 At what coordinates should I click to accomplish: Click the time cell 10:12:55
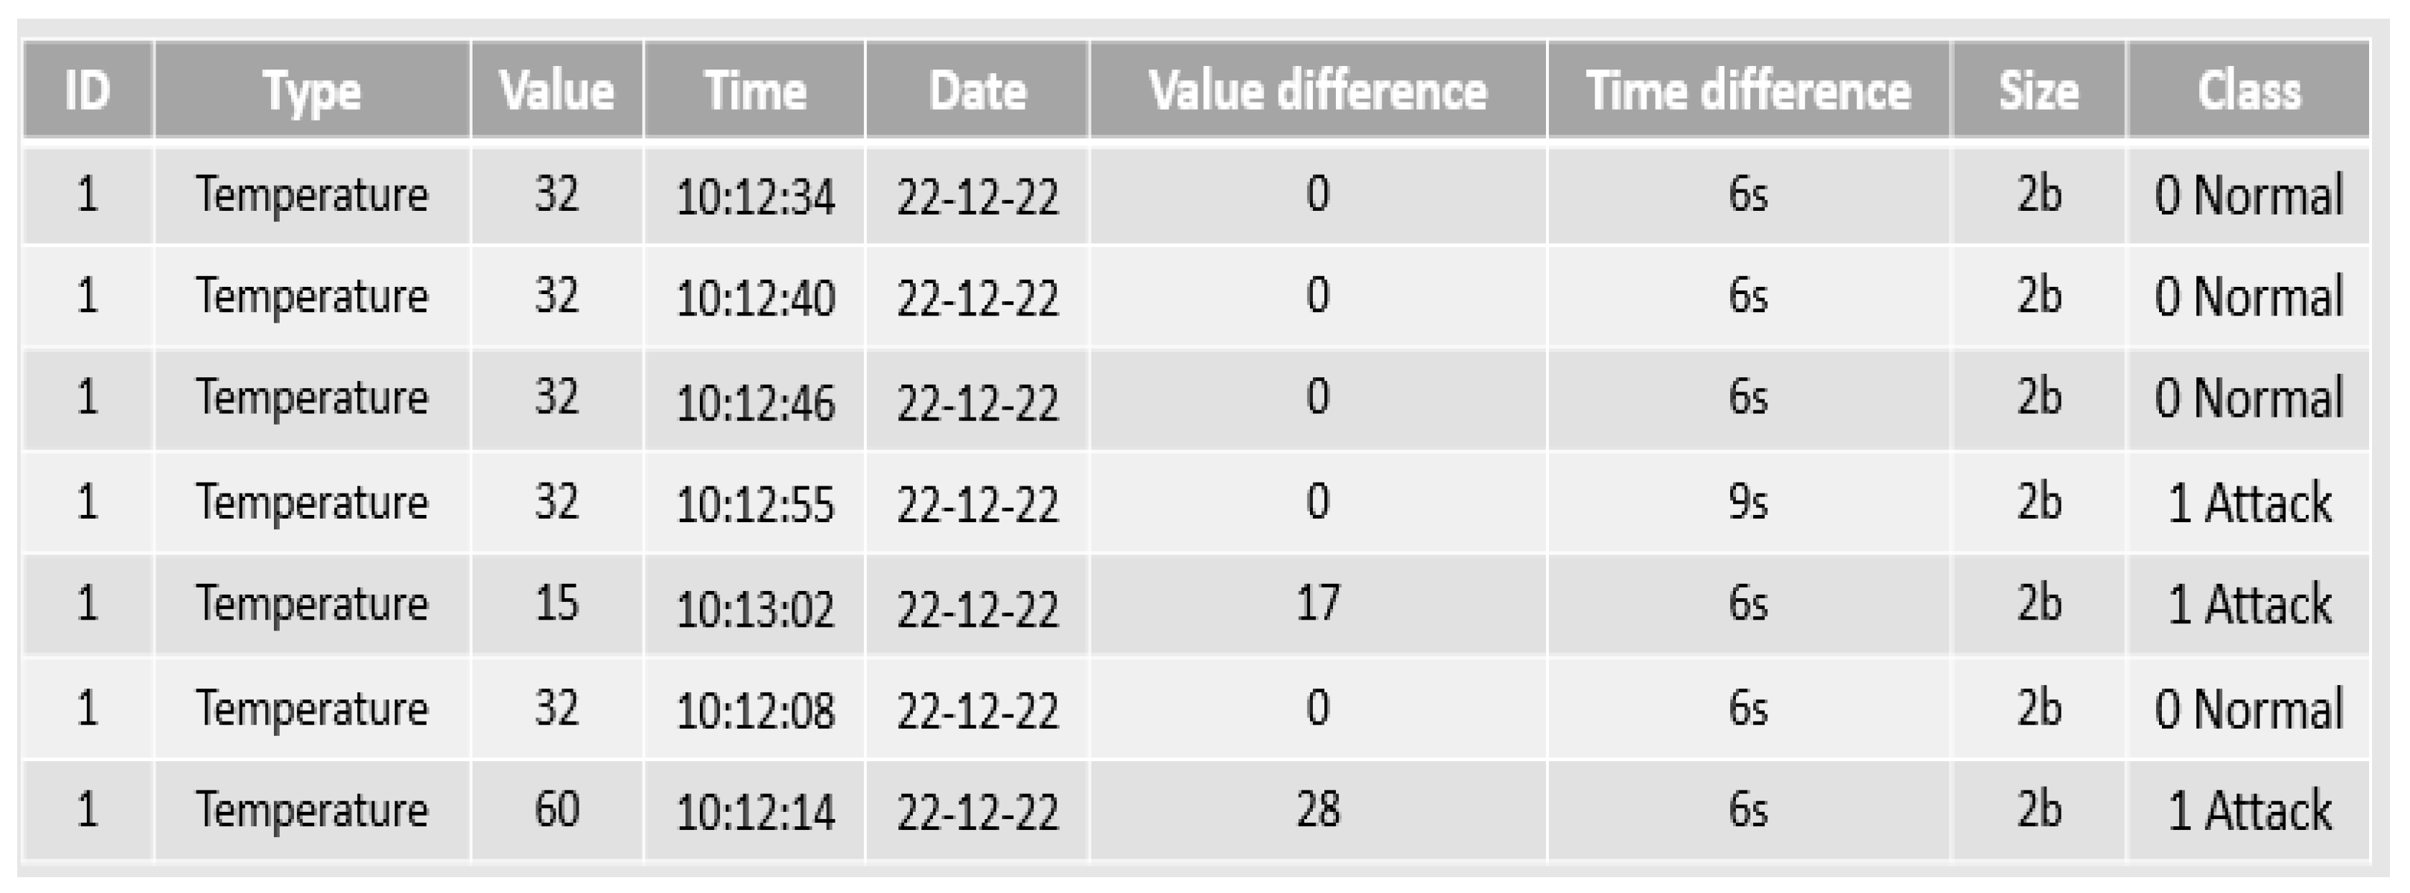click(x=754, y=504)
